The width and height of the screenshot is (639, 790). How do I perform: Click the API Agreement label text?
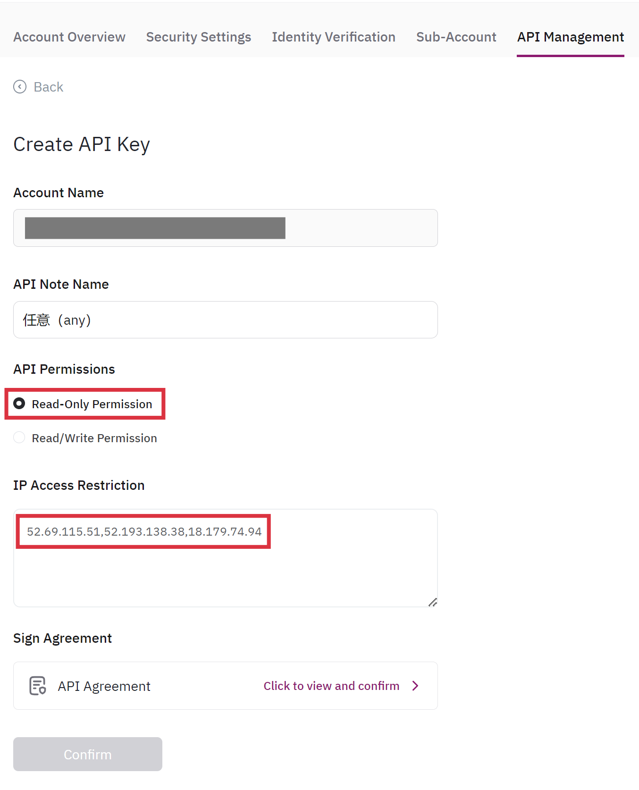(104, 686)
